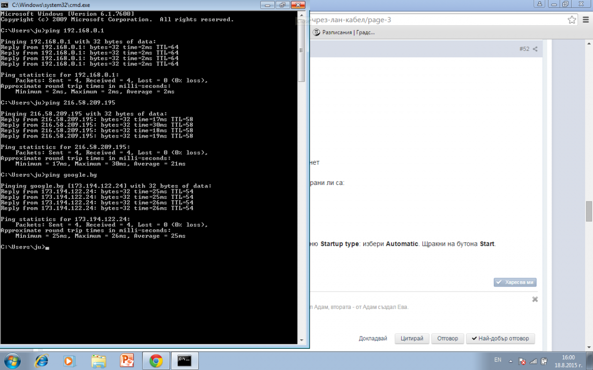Click the Докладвай report link
This screenshot has width=593, height=370.
[373, 338]
